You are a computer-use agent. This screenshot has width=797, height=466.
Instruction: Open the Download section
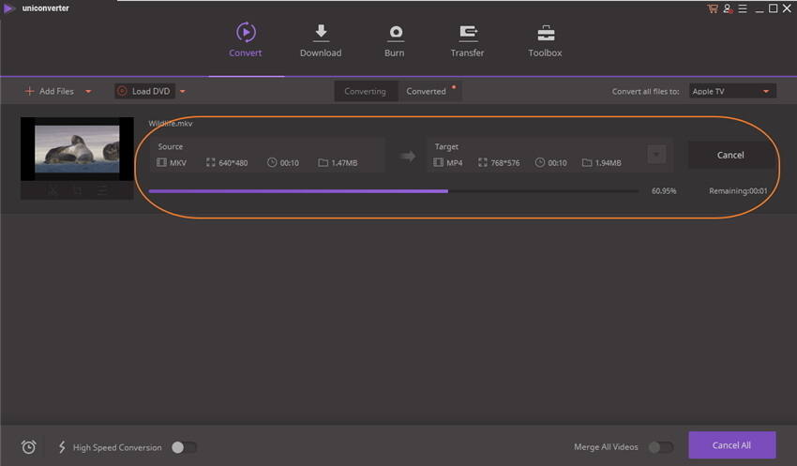321,40
